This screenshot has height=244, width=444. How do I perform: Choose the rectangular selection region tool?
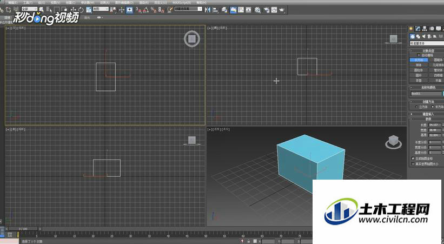(x=57, y=10)
